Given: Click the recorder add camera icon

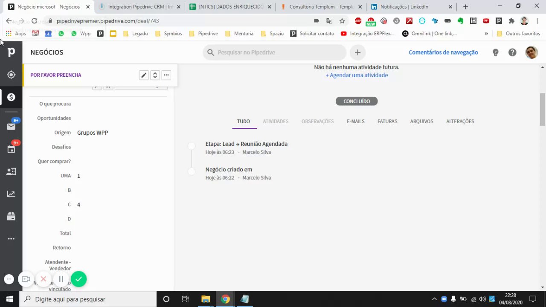Looking at the screenshot, I should point(26,279).
